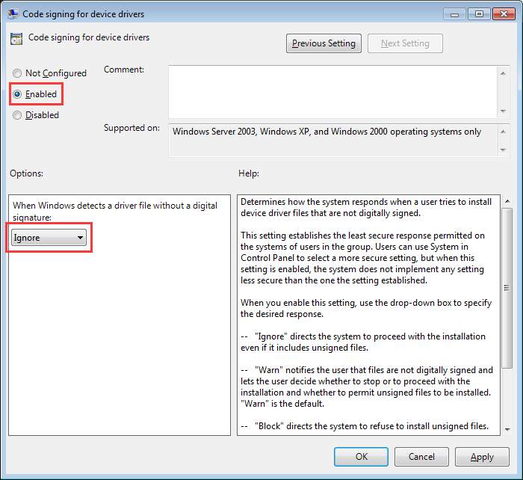Click the Supported on scroll up arrow
This screenshot has height=480, width=523.
coord(503,132)
